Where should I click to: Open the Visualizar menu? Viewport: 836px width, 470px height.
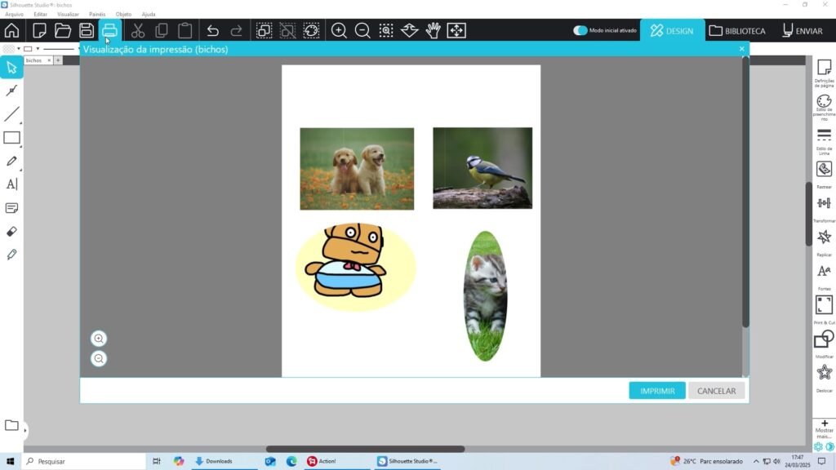coord(68,15)
